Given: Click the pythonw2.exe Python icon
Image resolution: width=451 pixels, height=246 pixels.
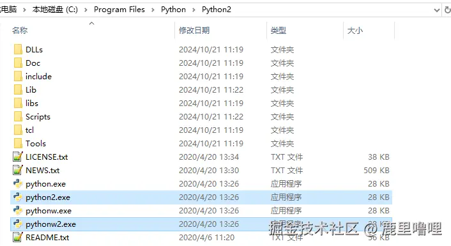Looking at the screenshot, I should click(18, 224).
